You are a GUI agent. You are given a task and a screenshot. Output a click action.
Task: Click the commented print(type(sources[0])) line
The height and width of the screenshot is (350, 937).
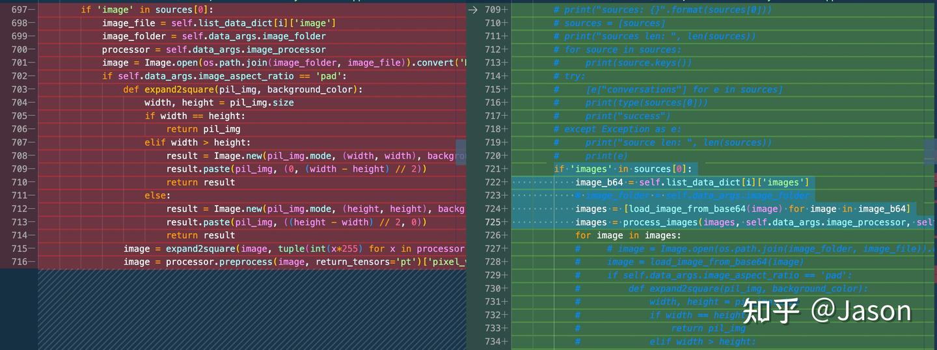pos(631,103)
